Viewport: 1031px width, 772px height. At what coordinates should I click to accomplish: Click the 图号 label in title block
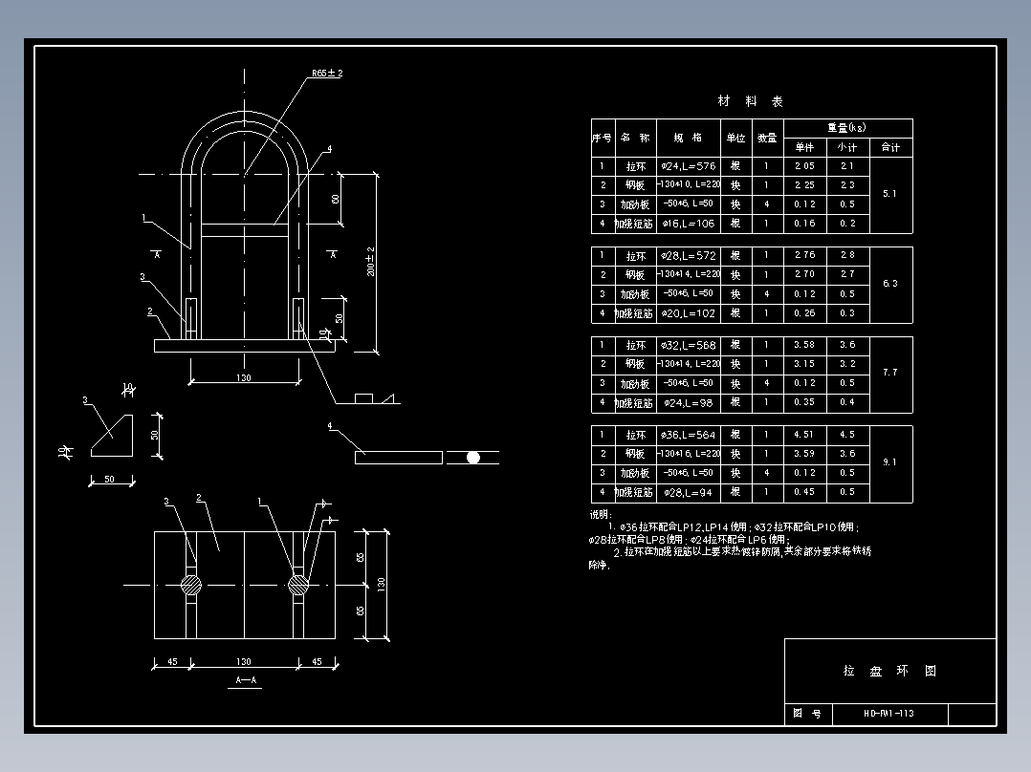point(807,714)
